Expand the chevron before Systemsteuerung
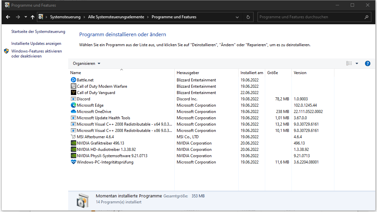The height and width of the screenshot is (212, 377). pos(46,17)
